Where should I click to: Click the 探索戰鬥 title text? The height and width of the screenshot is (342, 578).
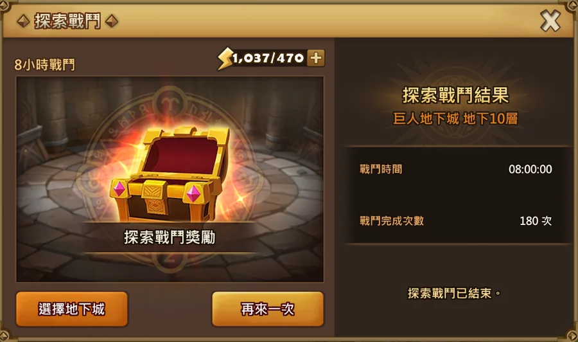67,21
